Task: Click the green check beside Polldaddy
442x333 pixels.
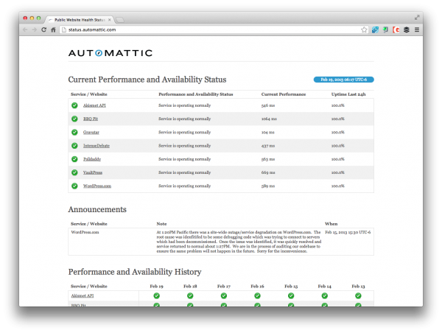Action: 74,159
